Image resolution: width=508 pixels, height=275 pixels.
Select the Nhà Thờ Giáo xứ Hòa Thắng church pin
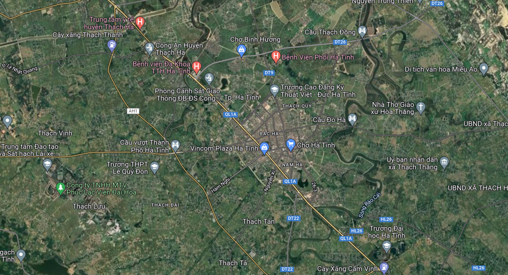tap(421, 108)
